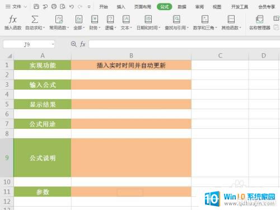Click the Select All corner triangle
The height and width of the screenshot is (210, 280).
click(10, 56)
